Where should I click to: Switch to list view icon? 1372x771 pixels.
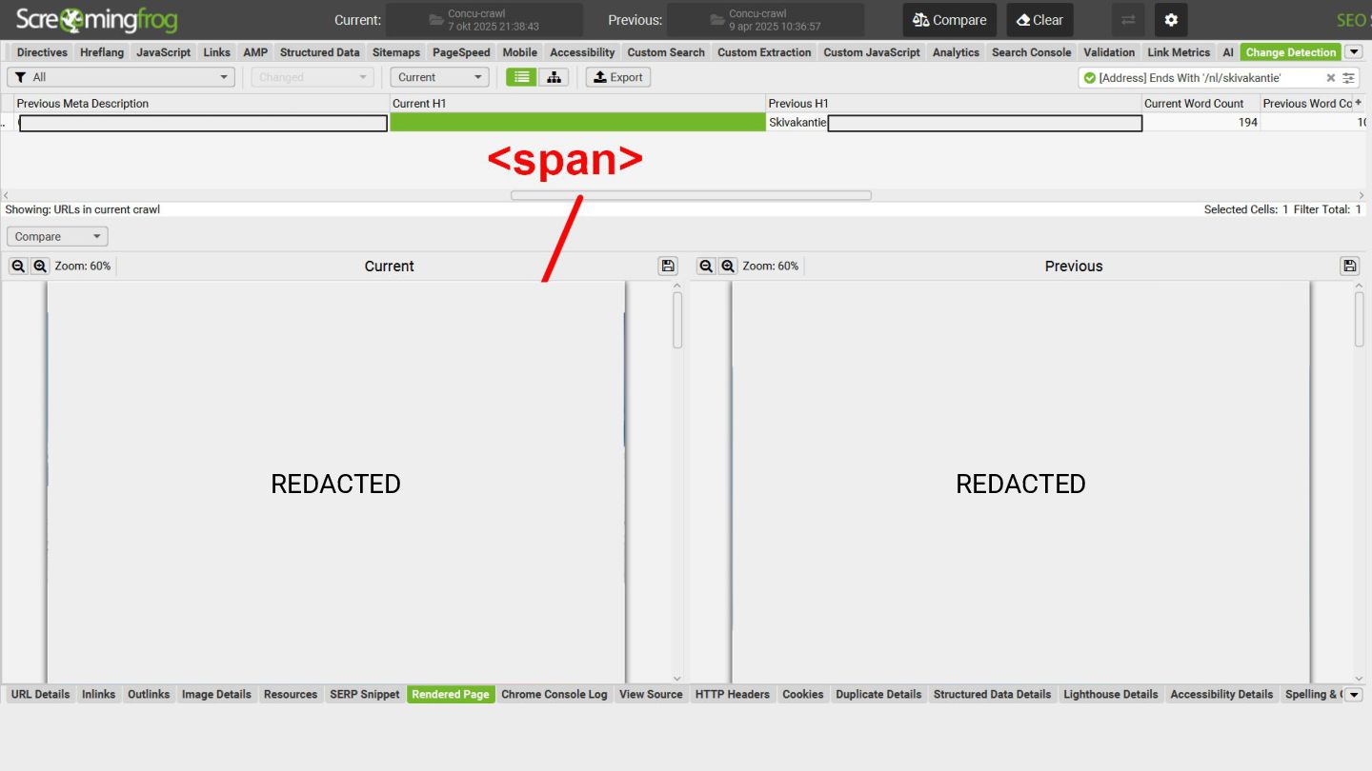[x=521, y=77]
